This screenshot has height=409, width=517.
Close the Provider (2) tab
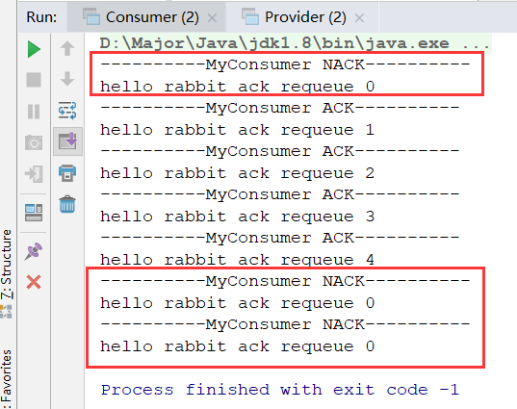(359, 17)
